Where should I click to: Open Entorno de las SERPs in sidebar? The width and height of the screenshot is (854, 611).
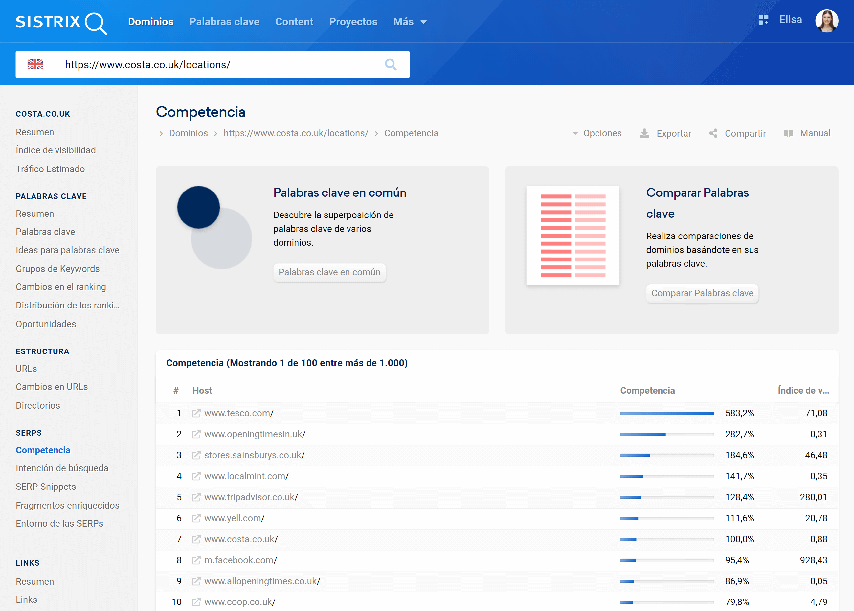click(59, 523)
